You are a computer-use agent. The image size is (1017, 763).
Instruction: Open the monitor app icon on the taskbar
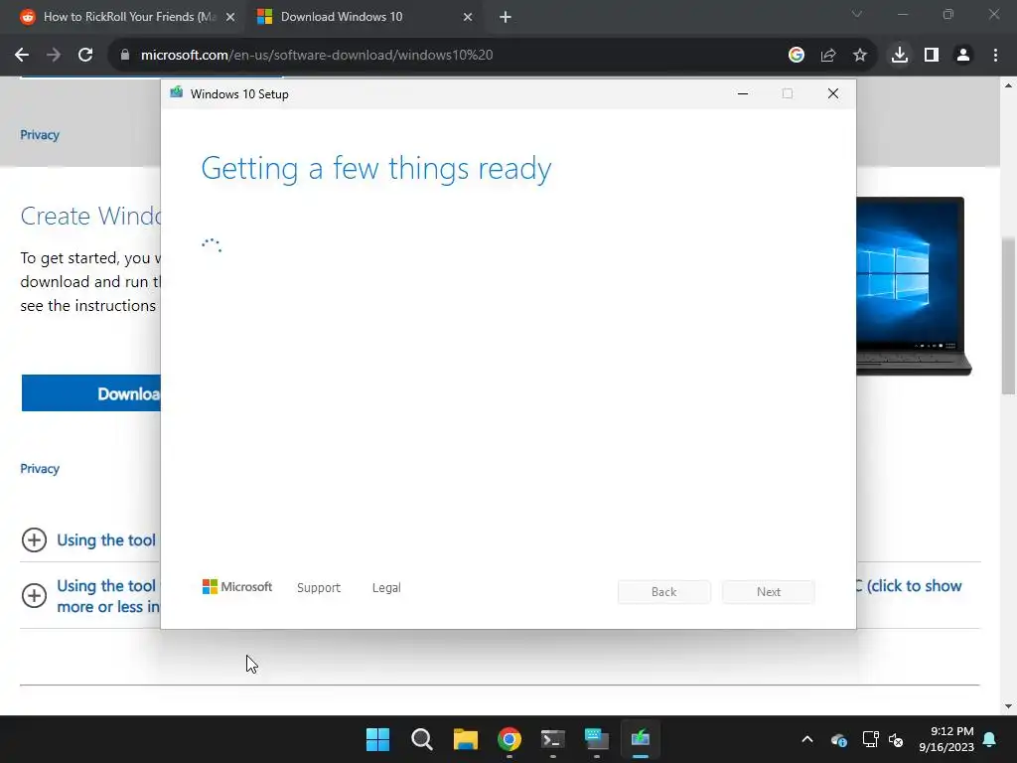click(x=597, y=739)
